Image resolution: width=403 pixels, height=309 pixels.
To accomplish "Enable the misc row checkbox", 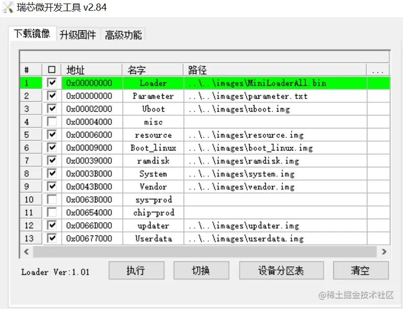I will tap(52, 121).
